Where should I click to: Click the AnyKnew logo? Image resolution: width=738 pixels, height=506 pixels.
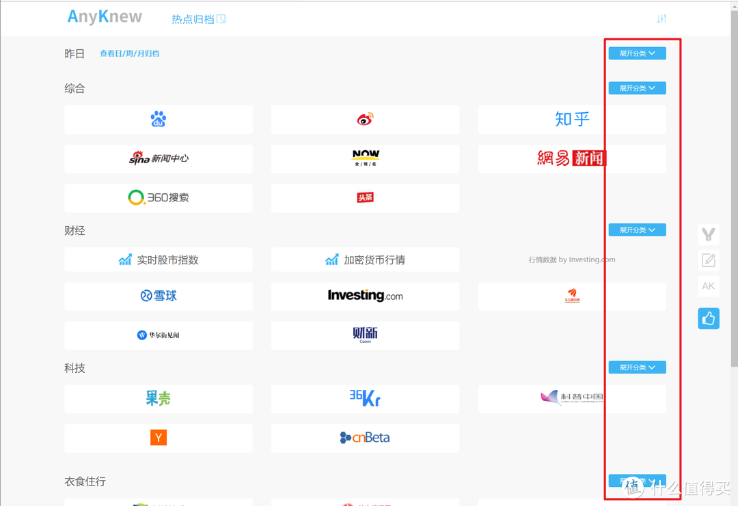point(105,17)
